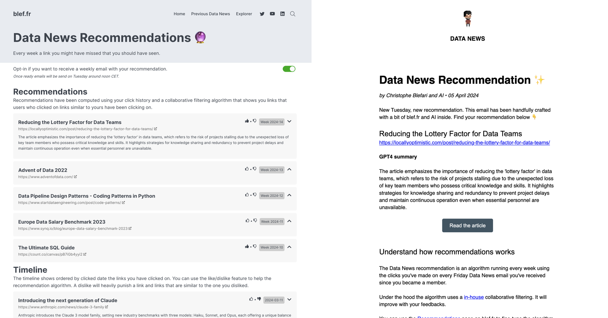Disable the weekly recommendation email opt-in switch

(289, 69)
